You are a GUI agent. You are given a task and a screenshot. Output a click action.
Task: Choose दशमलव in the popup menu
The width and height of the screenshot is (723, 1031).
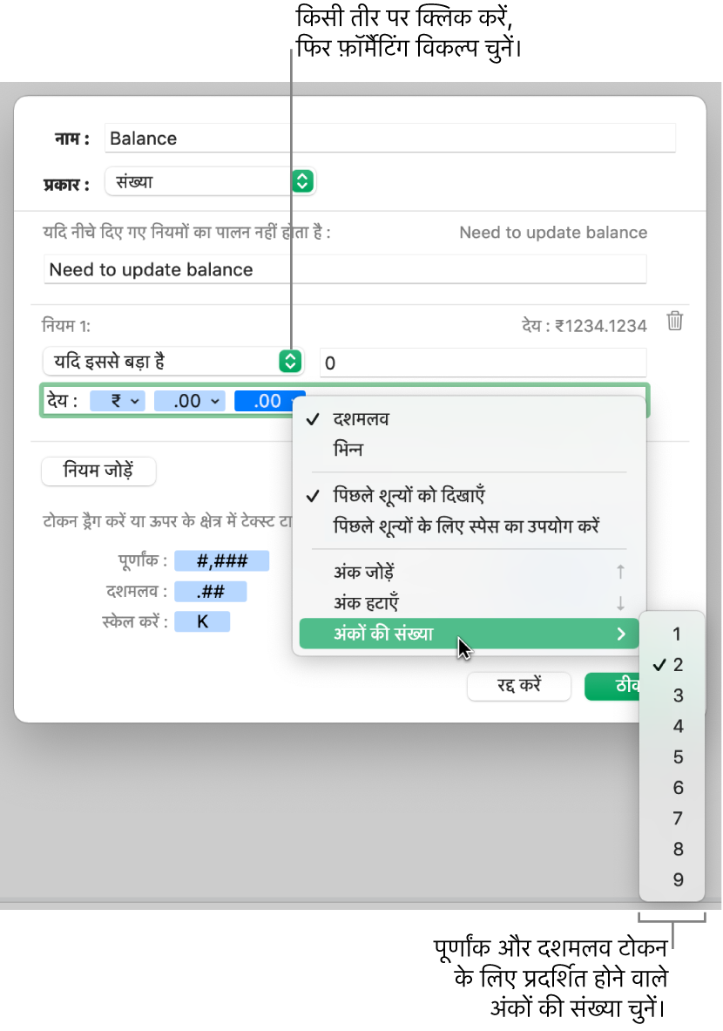469,419
